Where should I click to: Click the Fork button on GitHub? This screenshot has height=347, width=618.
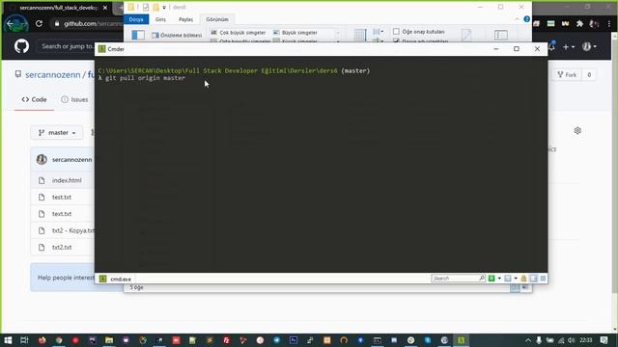coord(567,75)
